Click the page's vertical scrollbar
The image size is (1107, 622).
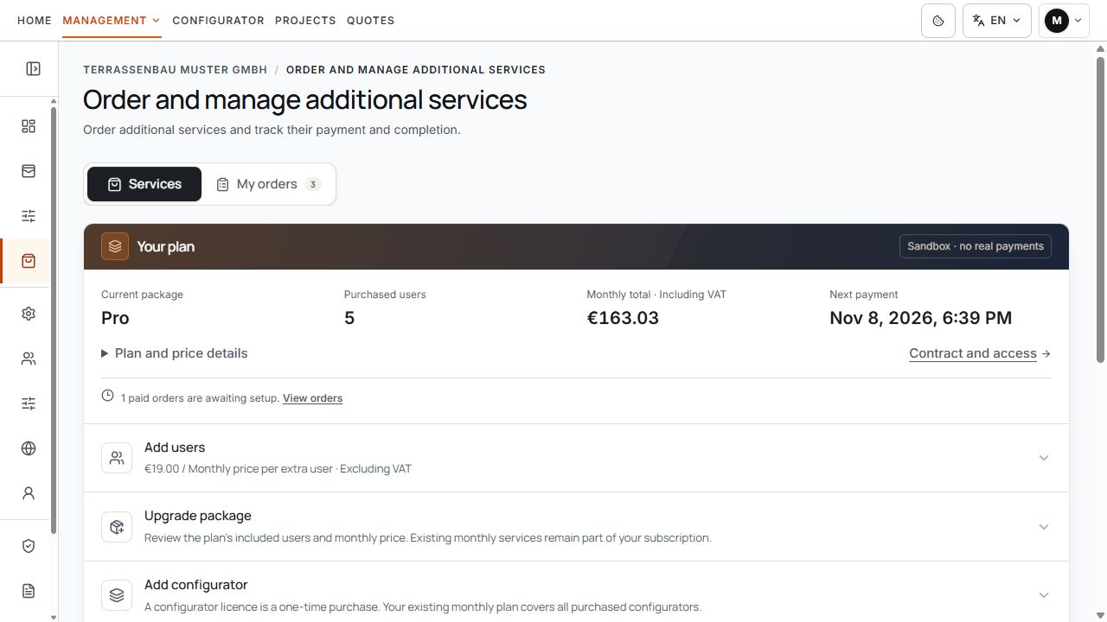[x=1100, y=210]
